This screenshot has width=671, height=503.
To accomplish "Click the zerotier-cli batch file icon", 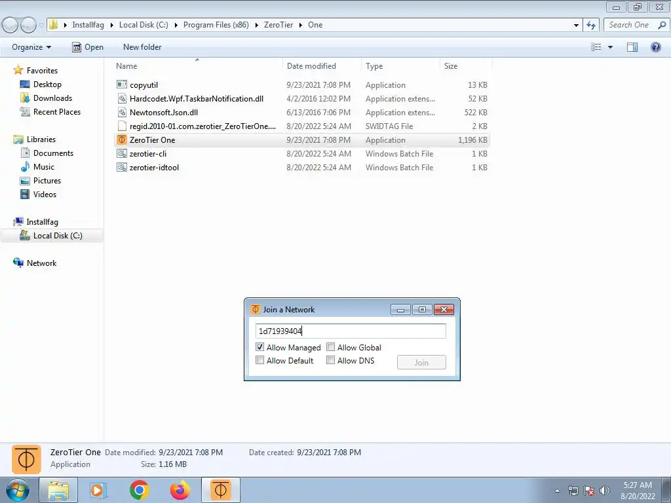I will click(122, 153).
